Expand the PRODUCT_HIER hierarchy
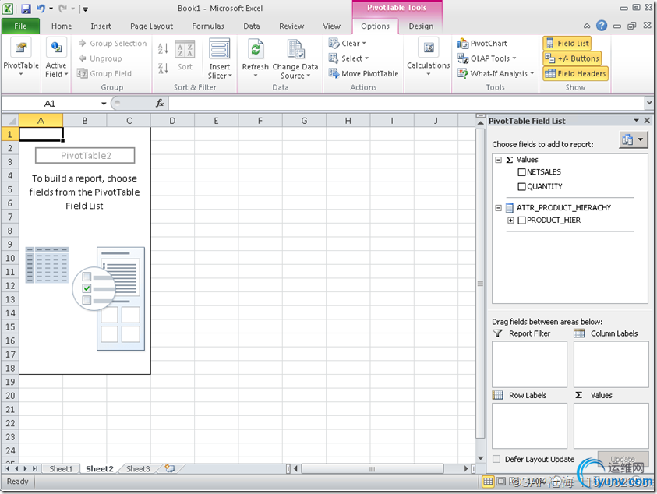 [510, 221]
